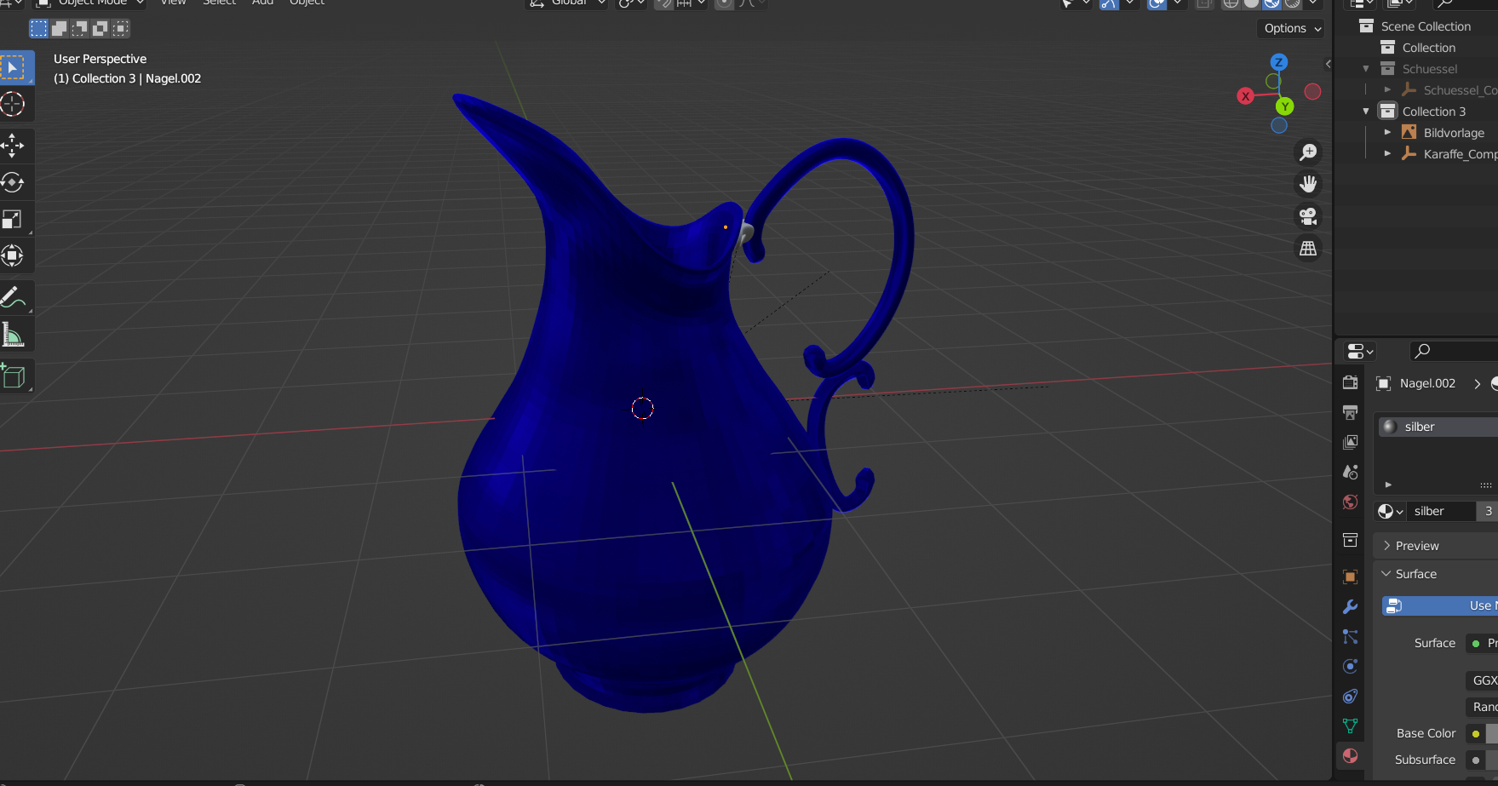Set selection mode to Extend
1498x786 pixels.
click(x=59, y=29)
